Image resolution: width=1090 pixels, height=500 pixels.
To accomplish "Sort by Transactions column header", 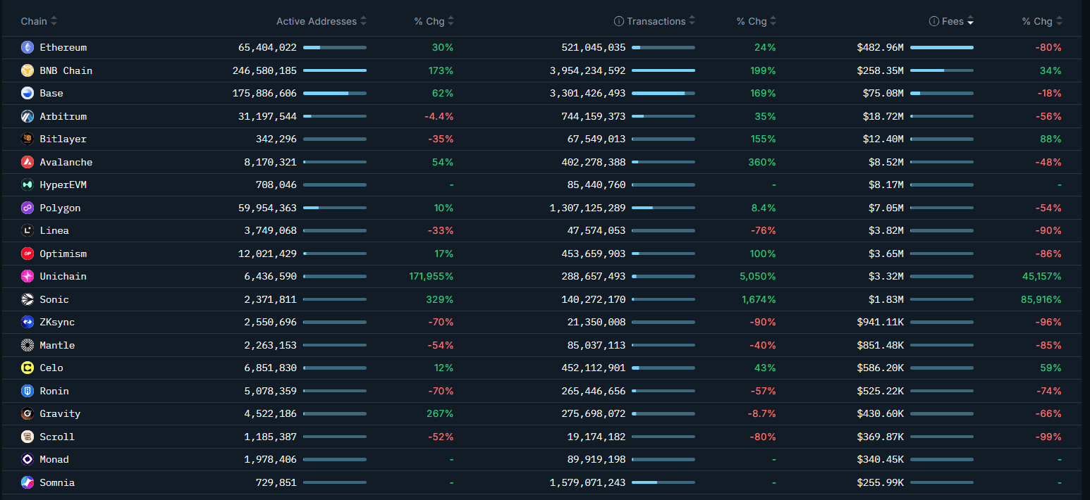I will click(x=656, y=22).
